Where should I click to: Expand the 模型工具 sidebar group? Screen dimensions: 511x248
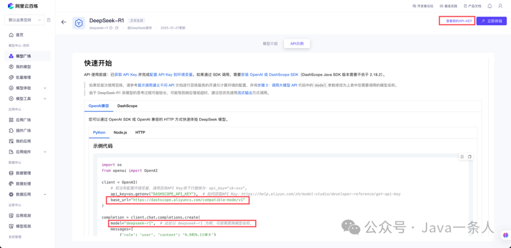(27, 99)
